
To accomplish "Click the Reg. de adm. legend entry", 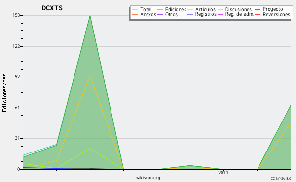I will (x=236, y=14).
